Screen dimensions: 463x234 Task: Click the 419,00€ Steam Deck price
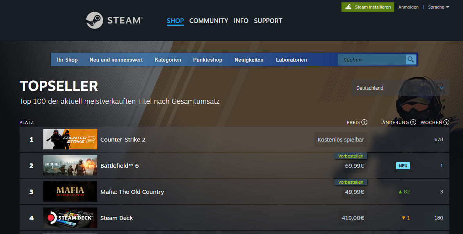[x=353, y=218]
